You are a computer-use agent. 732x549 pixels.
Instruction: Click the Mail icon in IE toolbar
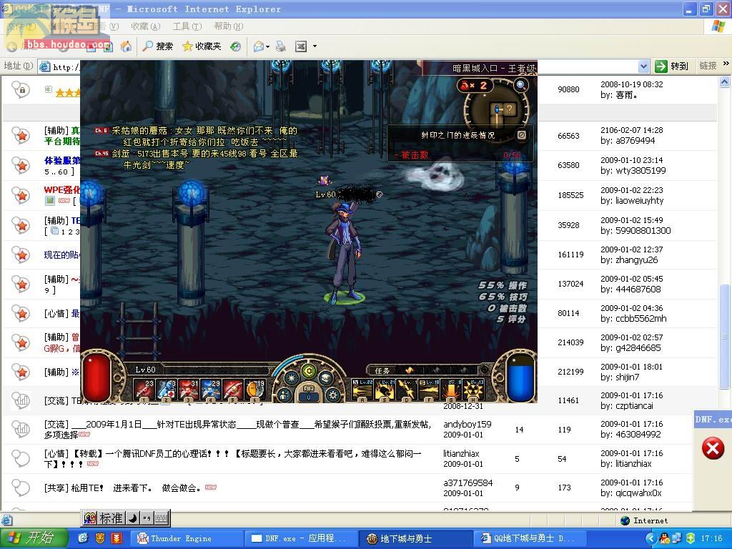pos(258,46)
